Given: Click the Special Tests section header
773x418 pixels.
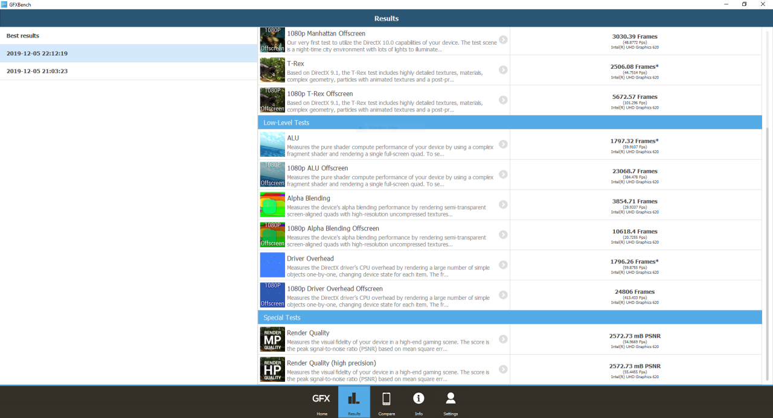Looking at the screenshot, I should [x=510, y=317].
